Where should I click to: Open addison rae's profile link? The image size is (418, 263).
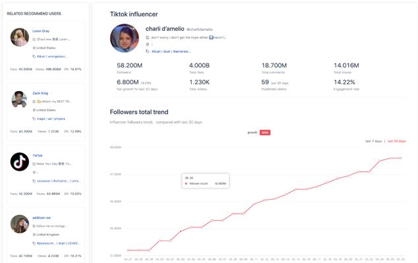(42, 218)
